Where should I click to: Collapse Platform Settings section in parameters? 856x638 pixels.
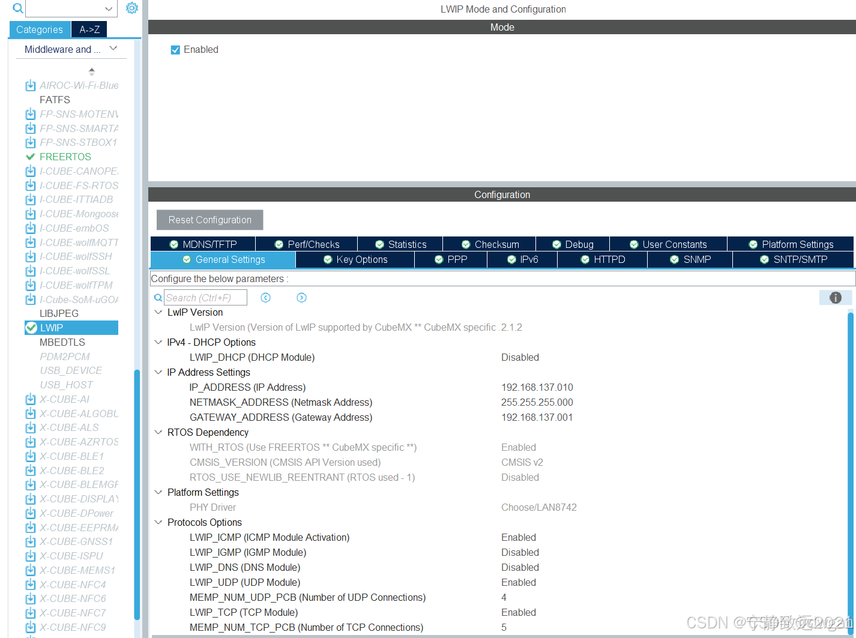(158, 492)
